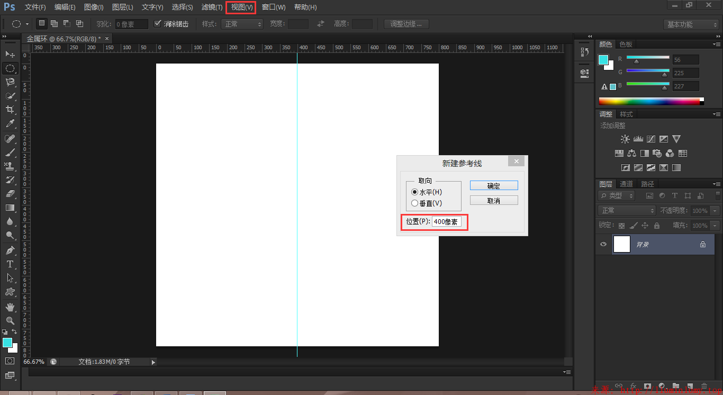
Task: Select the Hand tool
Action: point(10,307)
